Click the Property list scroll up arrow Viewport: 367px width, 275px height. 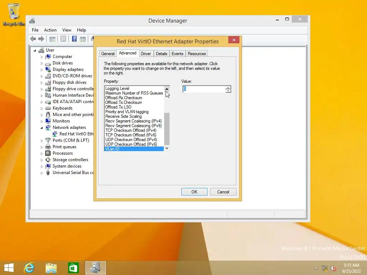point(167,89)
